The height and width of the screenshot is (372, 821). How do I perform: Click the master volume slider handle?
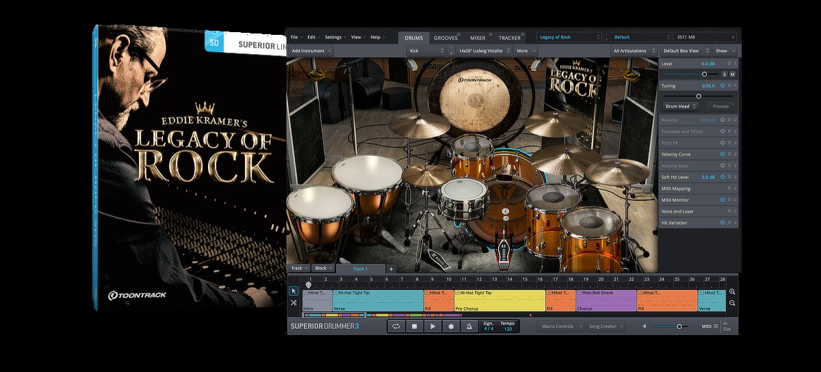coord(679,326)
